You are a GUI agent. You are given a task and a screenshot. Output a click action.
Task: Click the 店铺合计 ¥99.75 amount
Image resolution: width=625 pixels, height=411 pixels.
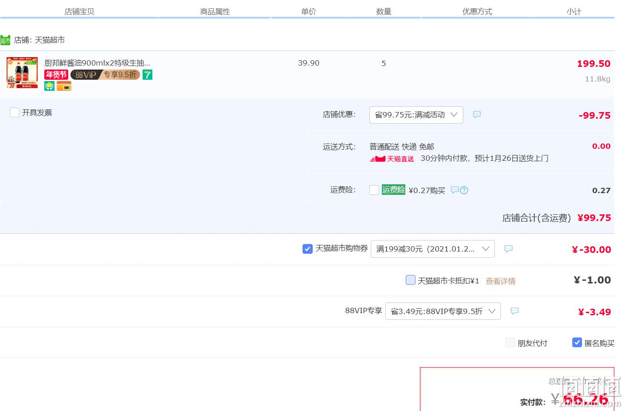[594, 218]
